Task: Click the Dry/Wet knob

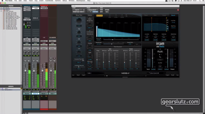Action: 160,66
